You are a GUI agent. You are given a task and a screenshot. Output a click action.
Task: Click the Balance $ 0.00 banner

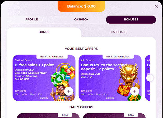81,6
